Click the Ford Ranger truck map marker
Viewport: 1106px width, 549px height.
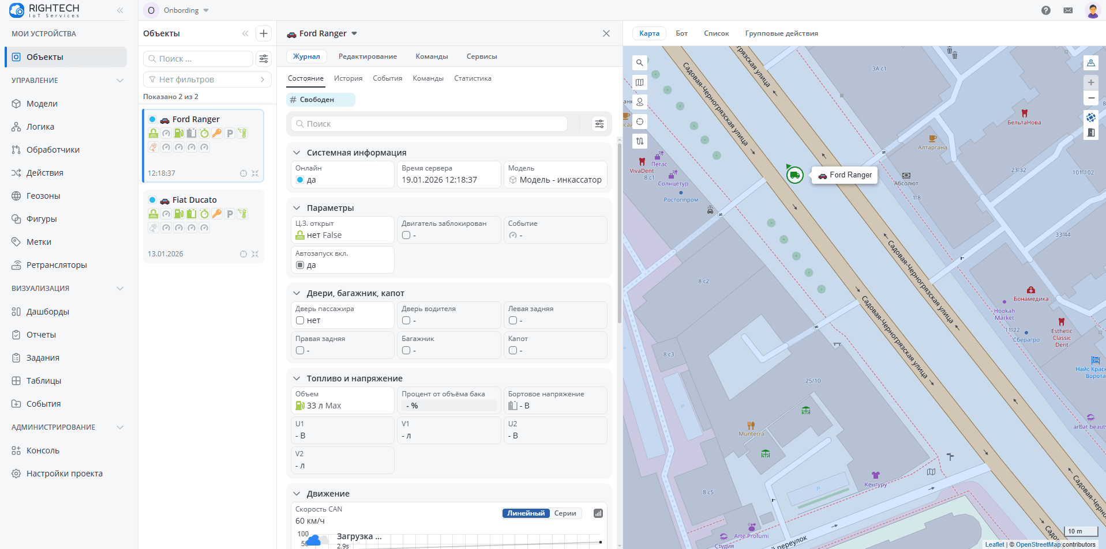pos(794,175)
